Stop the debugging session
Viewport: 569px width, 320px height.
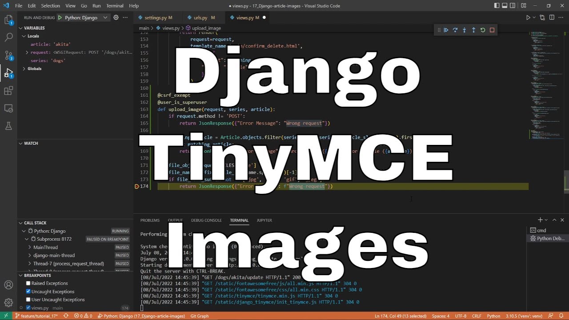click(x=492, y=30)
